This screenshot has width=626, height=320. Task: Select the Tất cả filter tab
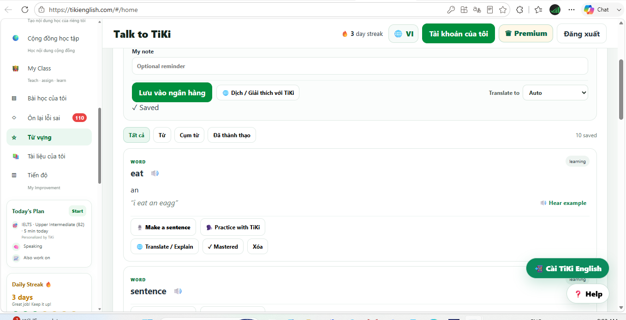[137, 135]
